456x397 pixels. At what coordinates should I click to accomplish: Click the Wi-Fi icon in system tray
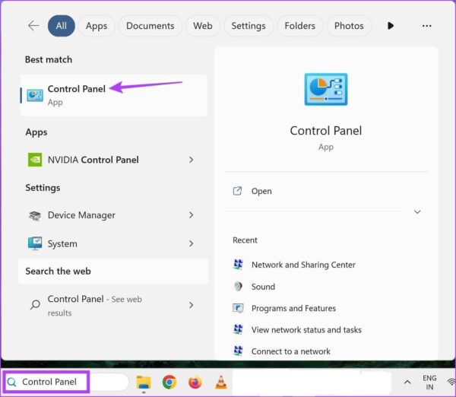(451, 382)
